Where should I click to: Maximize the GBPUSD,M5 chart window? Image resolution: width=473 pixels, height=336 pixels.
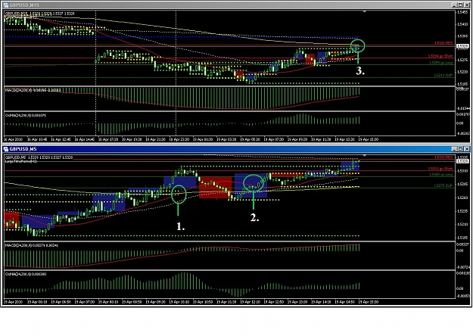(x=460, y=149)
